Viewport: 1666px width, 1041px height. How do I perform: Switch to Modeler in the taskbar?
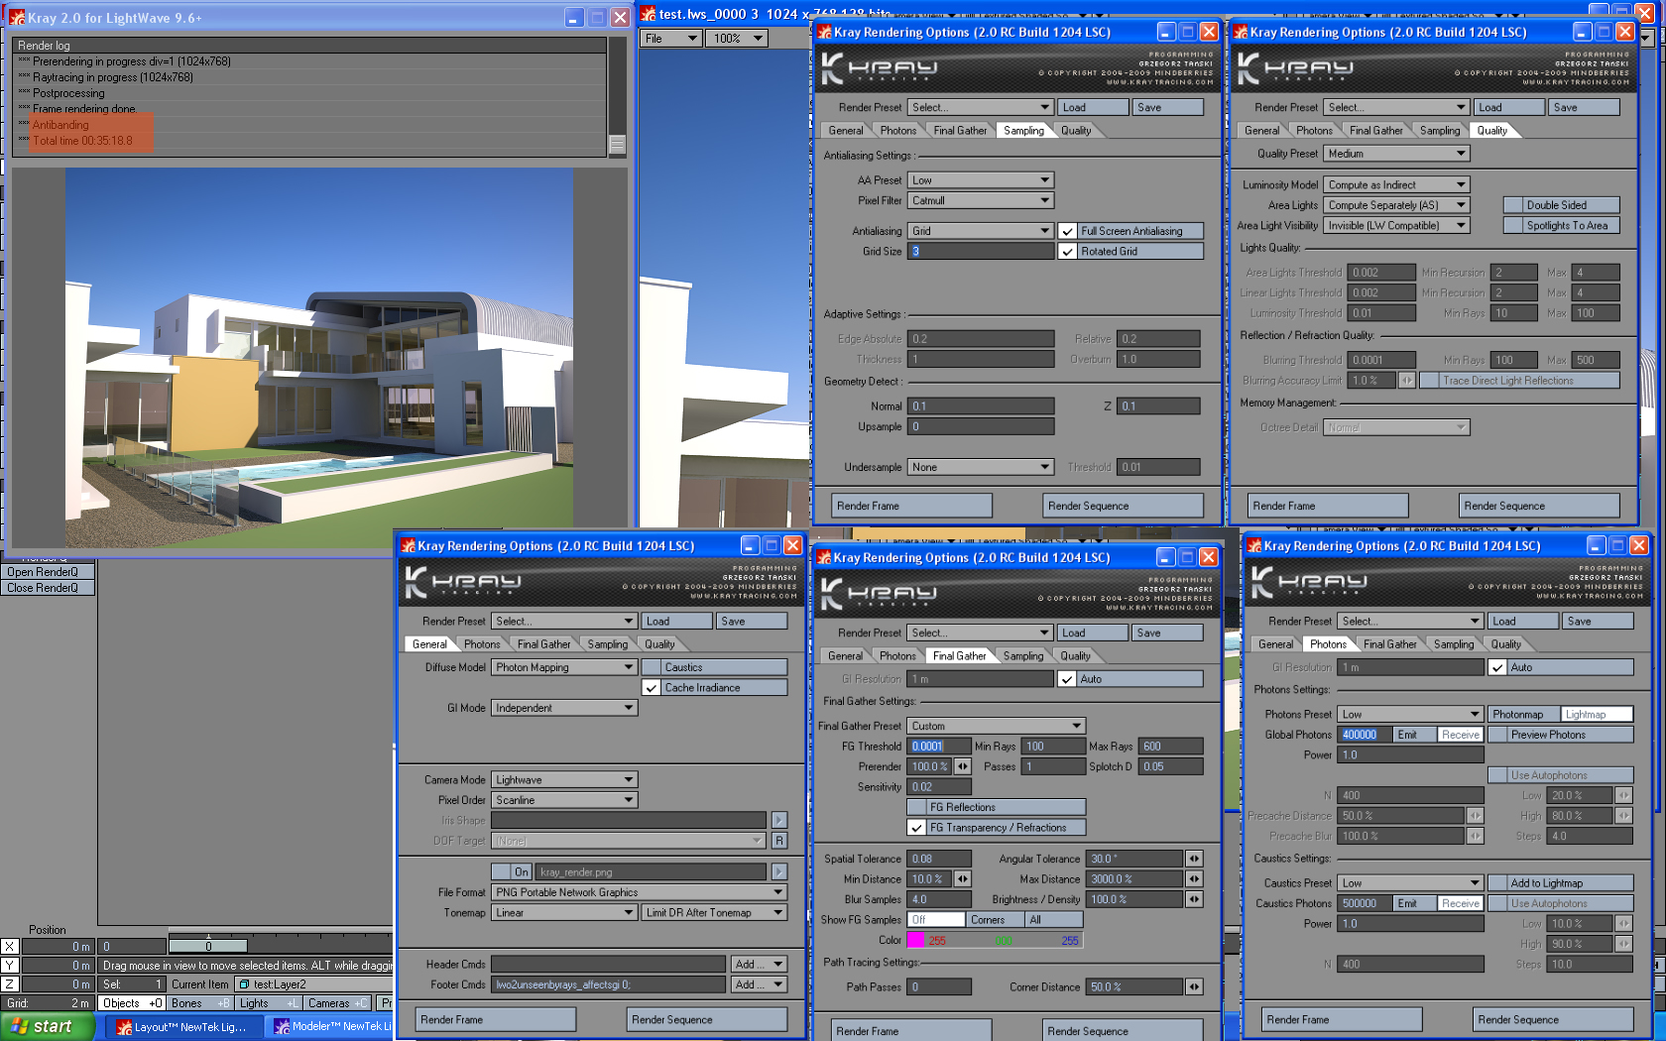point(332,1026)
